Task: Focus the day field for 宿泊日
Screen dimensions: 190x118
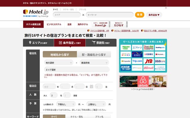Action: pyautogui.click(x=80, y=86)
